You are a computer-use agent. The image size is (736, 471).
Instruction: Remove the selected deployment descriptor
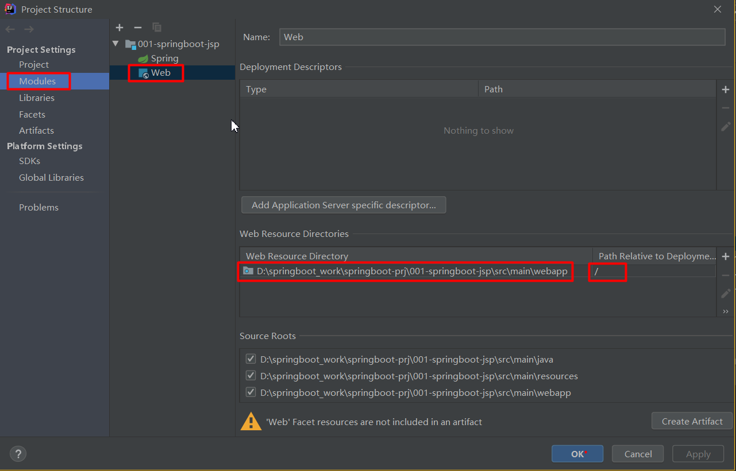[x=726, y=108]
